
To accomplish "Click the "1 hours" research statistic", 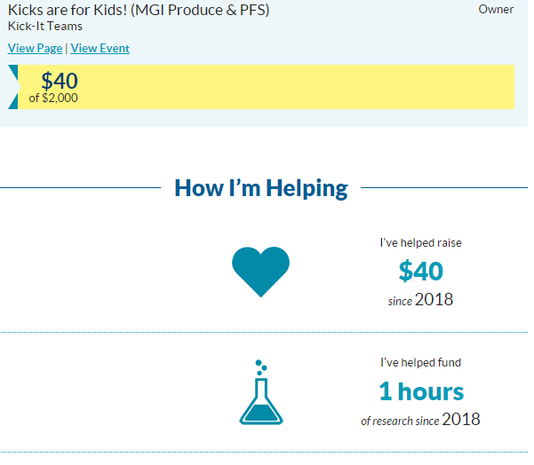I will [420, 390].
